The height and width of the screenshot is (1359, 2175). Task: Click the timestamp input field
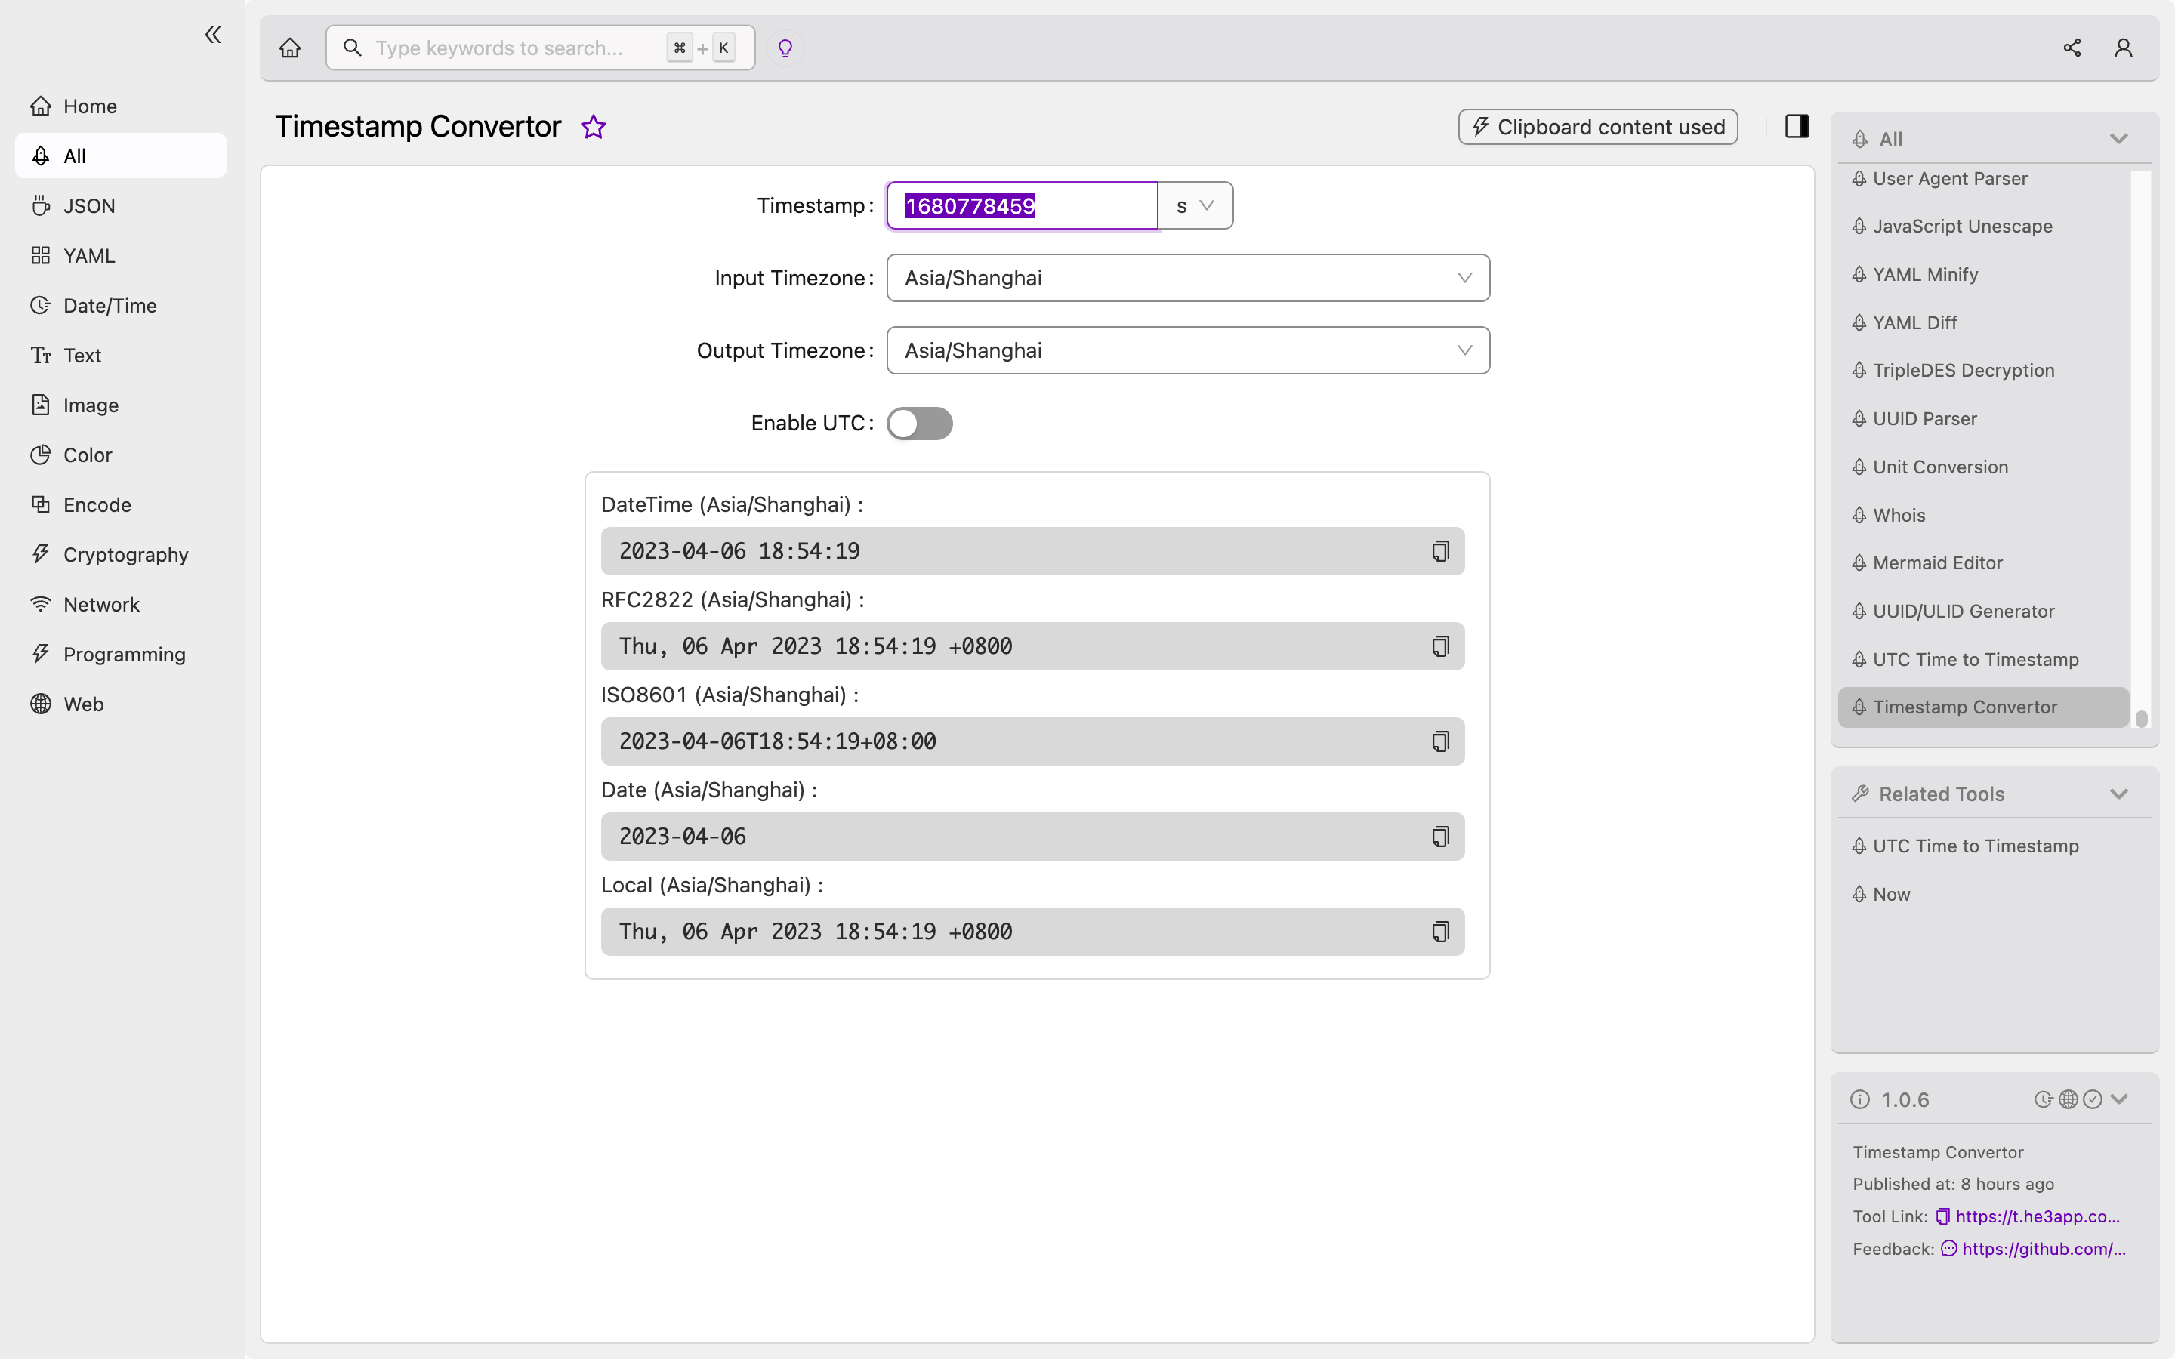[x=1021, y=205]
